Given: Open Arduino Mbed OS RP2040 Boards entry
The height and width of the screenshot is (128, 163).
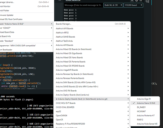Looking at the screenshot, I should coord(92,66).
